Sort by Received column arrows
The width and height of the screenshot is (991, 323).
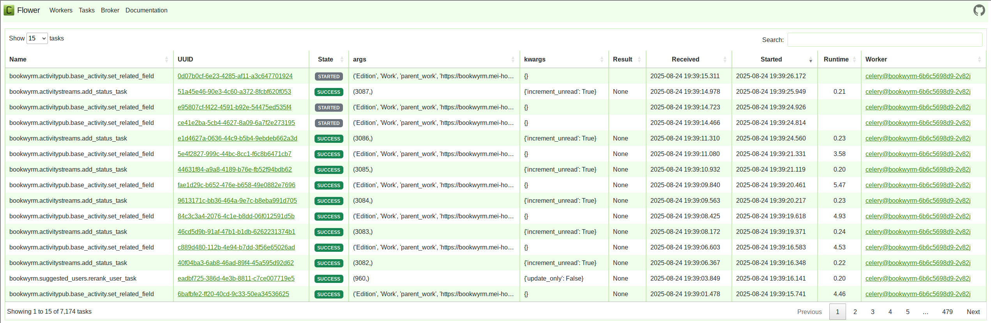[725, 60]
